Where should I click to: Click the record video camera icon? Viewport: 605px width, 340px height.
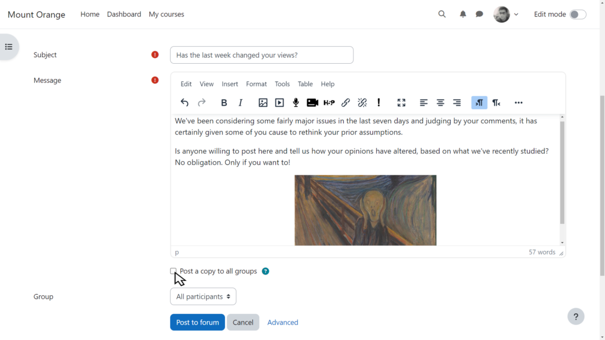[313, 103]
